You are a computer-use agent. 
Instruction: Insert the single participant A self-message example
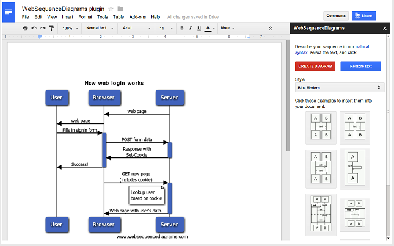355,169
